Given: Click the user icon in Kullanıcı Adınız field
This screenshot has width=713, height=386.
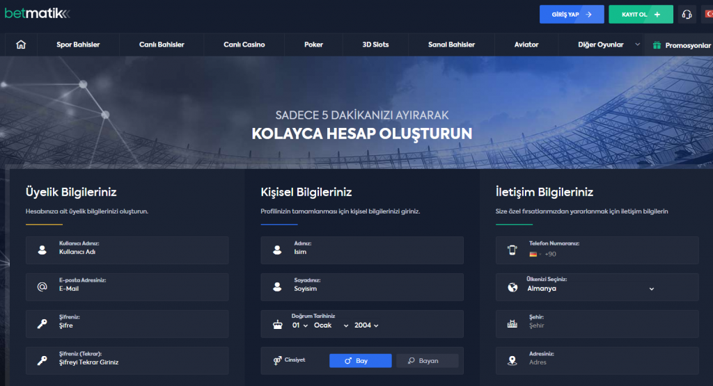Looking at the screenshot, I should pos(42,250).
